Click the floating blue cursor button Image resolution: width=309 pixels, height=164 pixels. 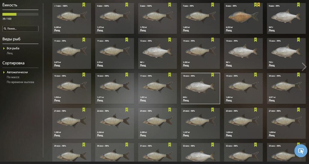click(x=301, y=151)
